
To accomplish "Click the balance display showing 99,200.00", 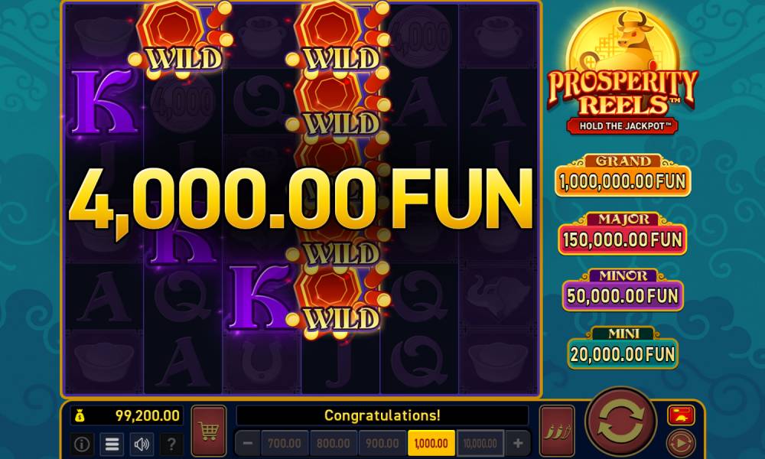I will point(127,415).
